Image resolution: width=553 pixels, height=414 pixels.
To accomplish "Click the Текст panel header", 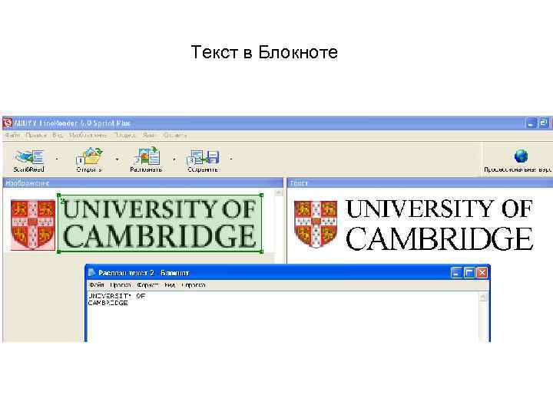I will pyautogui.click(x=420, y=183).
